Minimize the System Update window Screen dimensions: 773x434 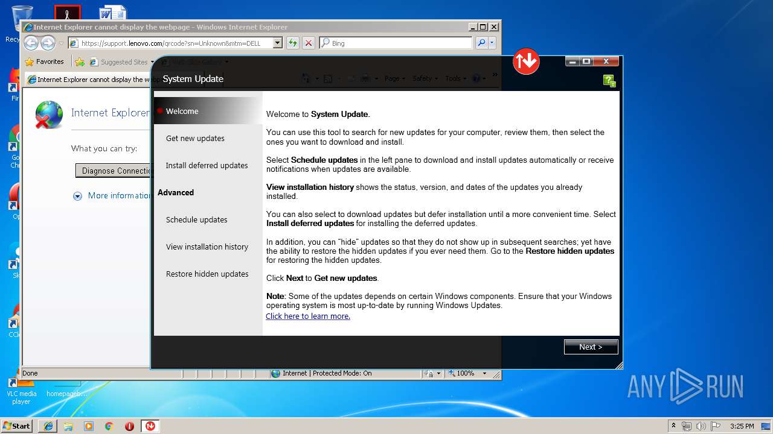tap(573, 61)
